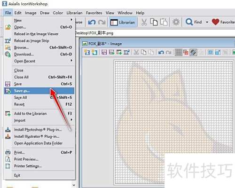Toggle the diagonal stripes button in the FOX image toolbar

pos(193,52)
